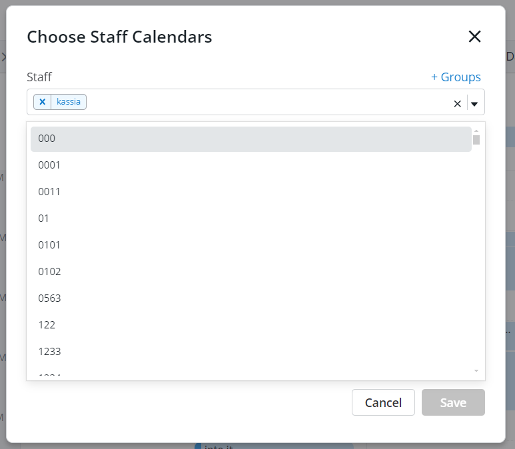Click the list scroll up arrow
The height and width of the screenshot is (449, 515).
[x=476, y=131]
